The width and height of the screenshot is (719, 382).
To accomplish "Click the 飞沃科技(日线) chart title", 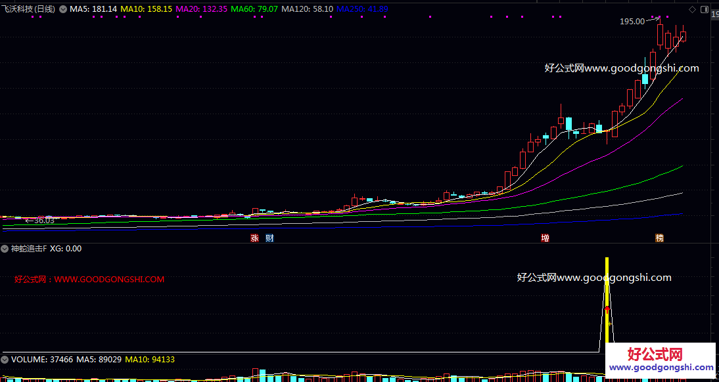I will (x=29, y=9).
